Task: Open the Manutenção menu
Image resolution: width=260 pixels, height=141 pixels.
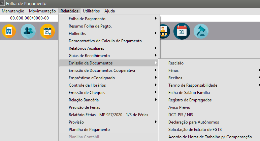Action: click(13, 11)
